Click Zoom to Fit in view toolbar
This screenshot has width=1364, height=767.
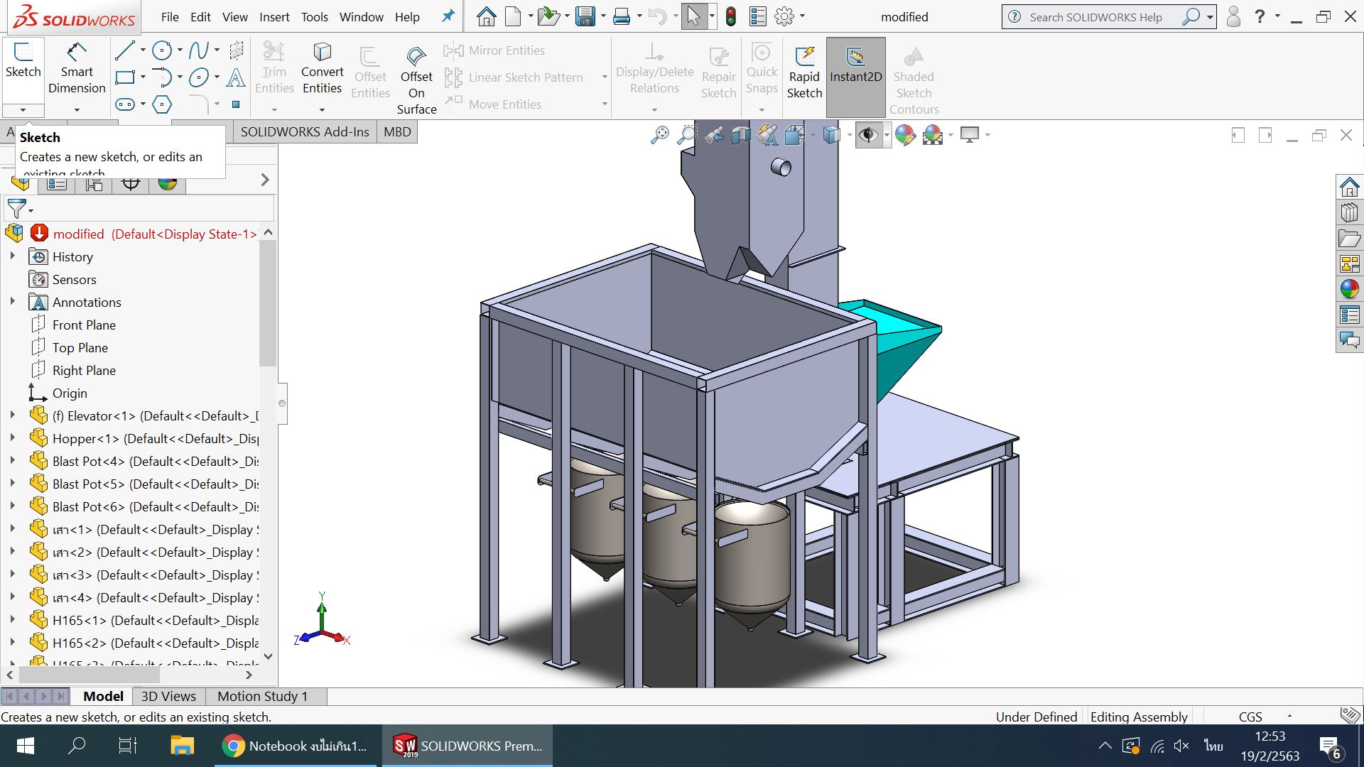659,135
